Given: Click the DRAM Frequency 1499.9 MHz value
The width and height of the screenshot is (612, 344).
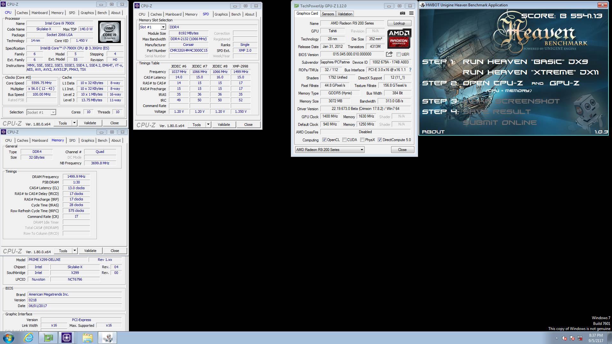Looking at the screenshot, I should pos(76,176).
